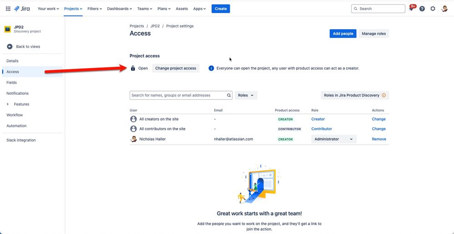Click the CREATOR badge in Nicholas Haller row
The image size is (454, 234).
coord(286,139)
